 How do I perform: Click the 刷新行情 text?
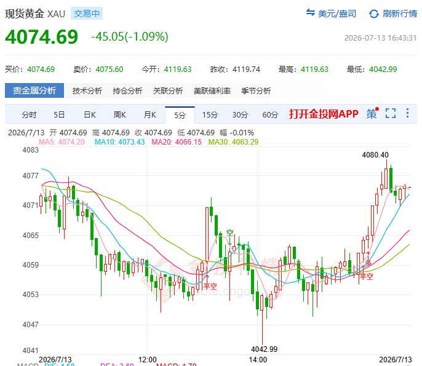click(x=400, y=14)
